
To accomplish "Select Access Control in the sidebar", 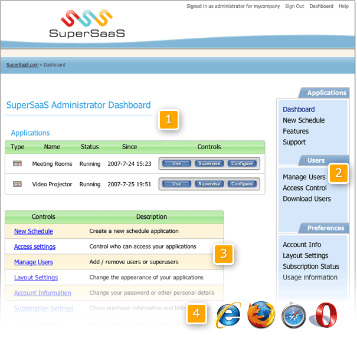I will click(304, 188).
